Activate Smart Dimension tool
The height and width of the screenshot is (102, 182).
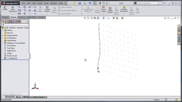coord(13,9)
